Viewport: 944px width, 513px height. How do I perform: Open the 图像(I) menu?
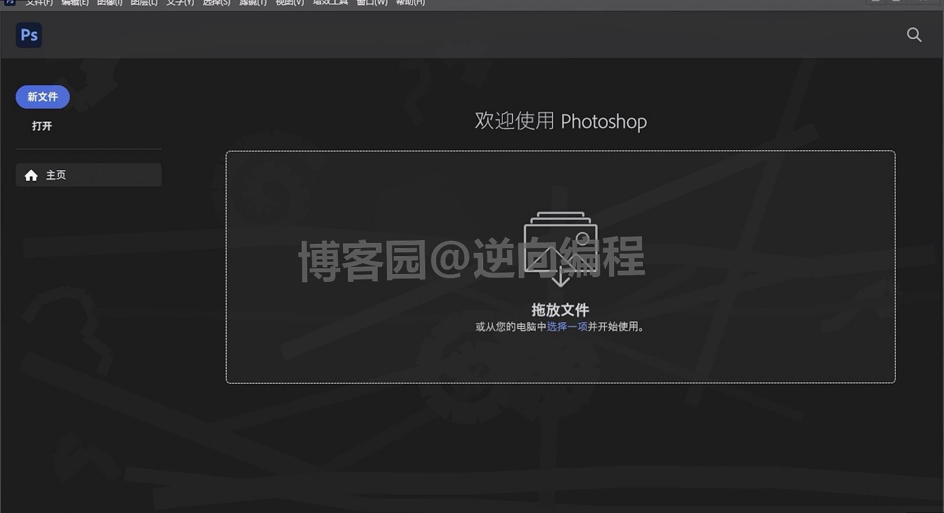109,3
